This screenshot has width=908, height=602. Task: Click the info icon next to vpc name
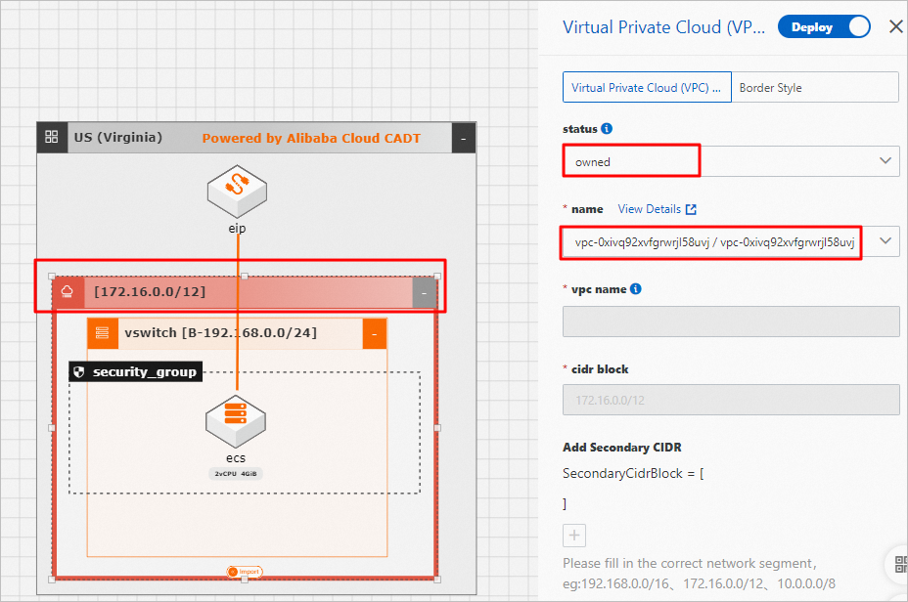tap(635, 288)
